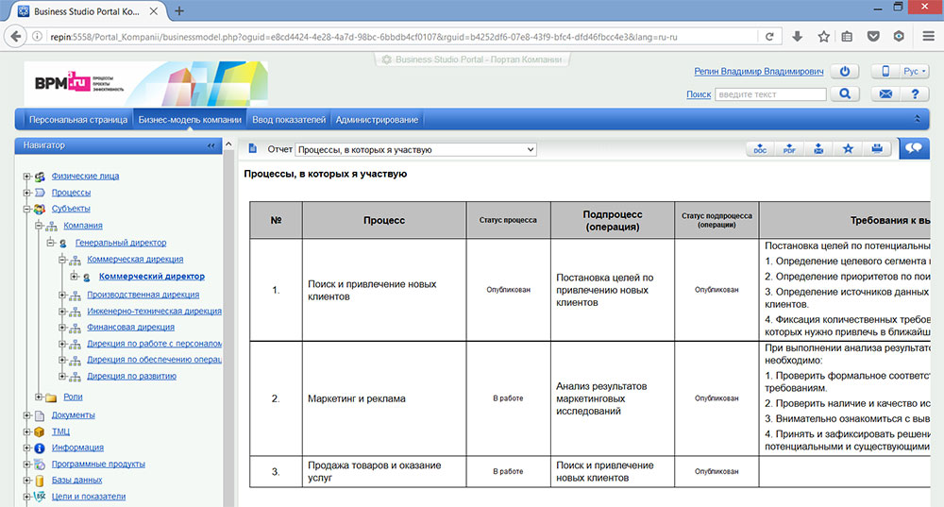This screenshot has height=507, width=944.
Task: Expand the Документы tree node
Action: 25,415
